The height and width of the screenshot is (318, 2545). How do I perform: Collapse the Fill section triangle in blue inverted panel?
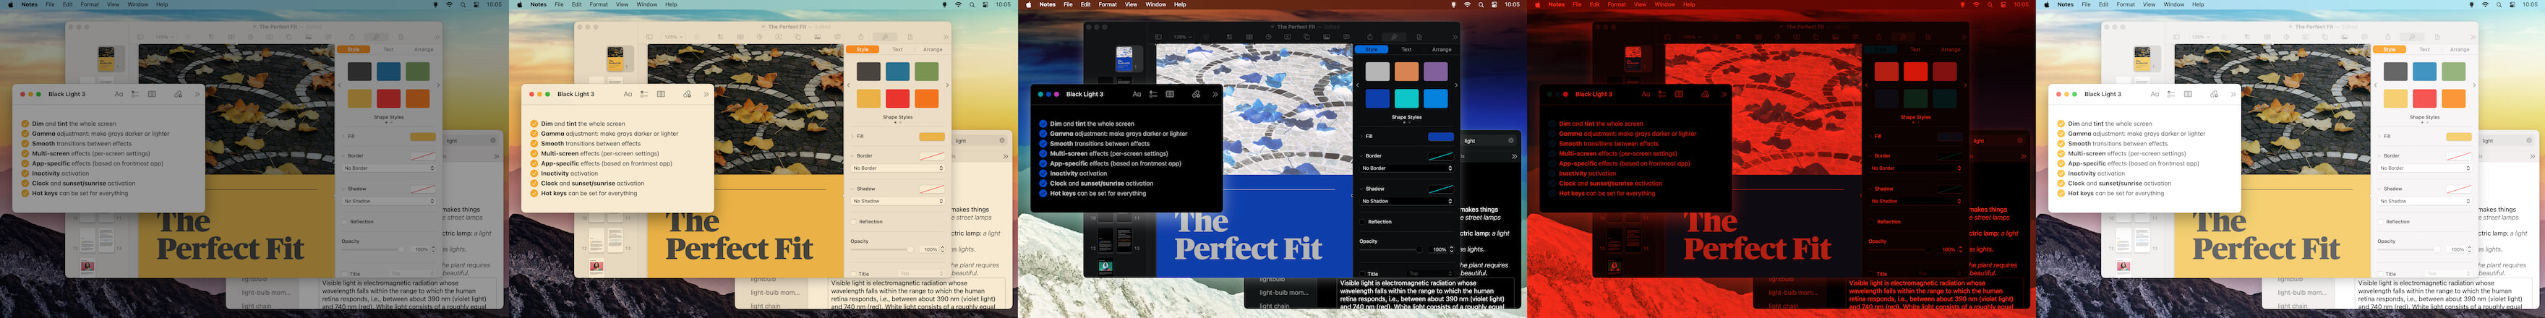pyautogui.click(x=1362, y=137)
